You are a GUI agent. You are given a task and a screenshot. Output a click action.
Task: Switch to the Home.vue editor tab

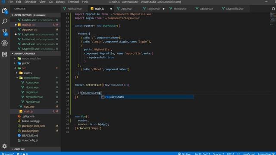180,9
